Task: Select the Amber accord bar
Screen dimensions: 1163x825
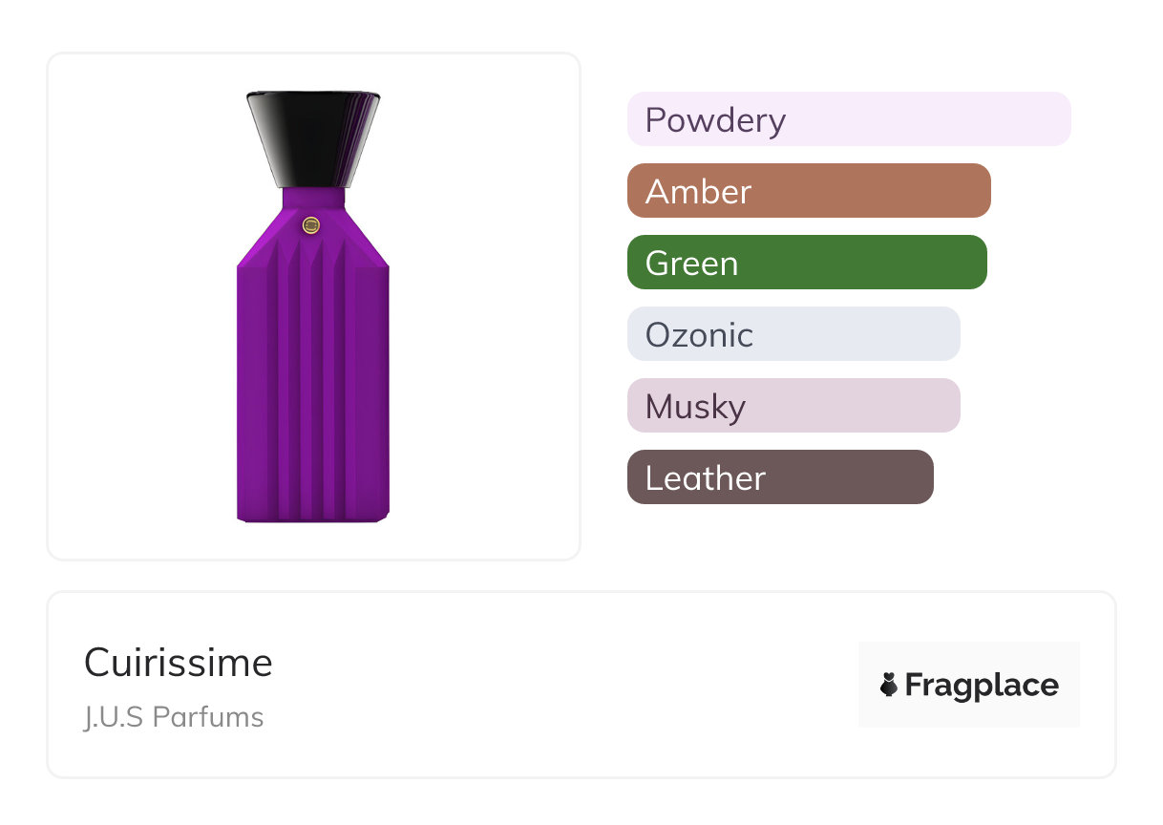Action: click(809, 191)
